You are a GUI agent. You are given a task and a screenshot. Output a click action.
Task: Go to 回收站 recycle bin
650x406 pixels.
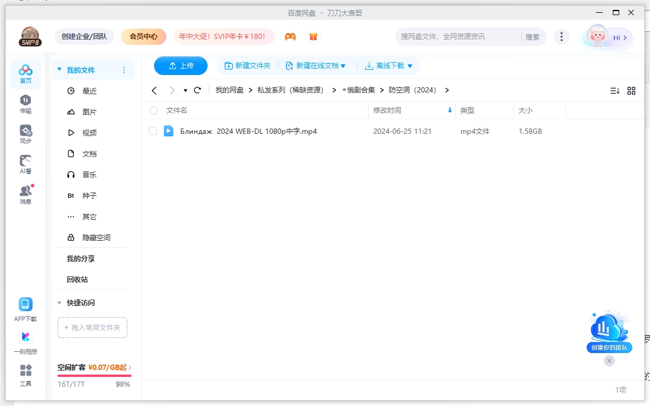click(77, 279)
